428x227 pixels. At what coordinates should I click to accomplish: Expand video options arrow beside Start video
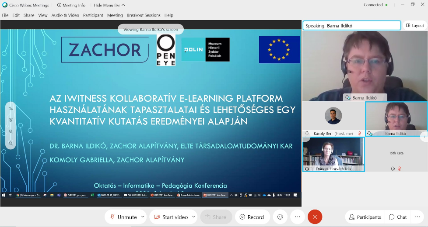[193, 217]
